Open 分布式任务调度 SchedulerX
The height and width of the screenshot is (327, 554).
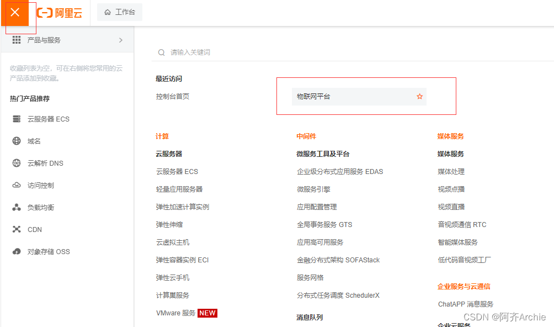(338, 295)
